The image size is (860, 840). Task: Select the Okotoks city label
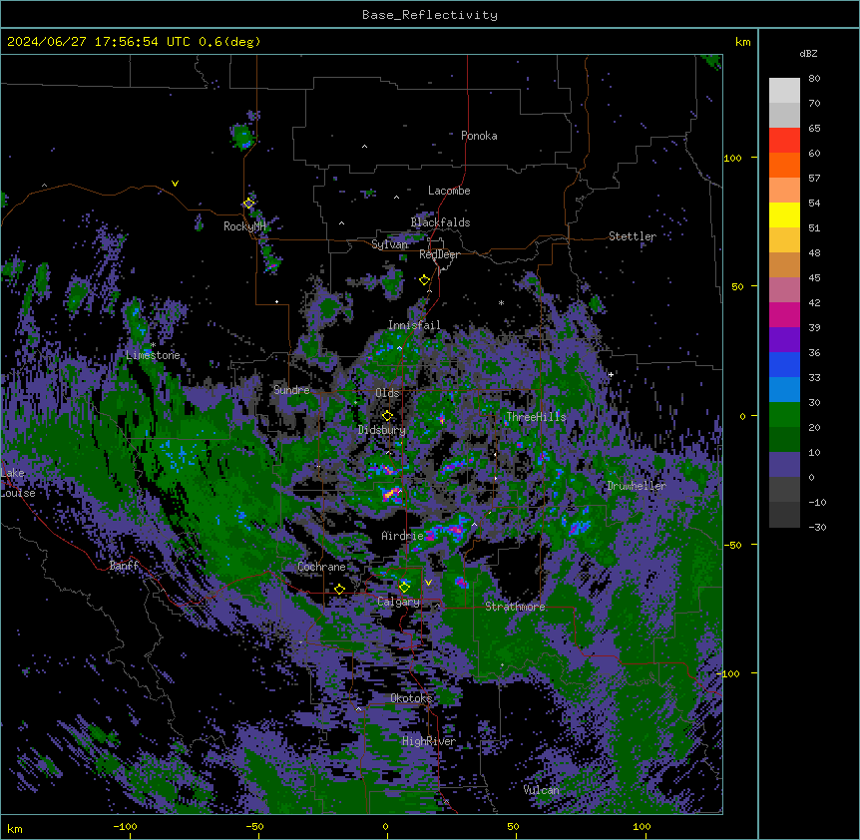(411, 698)
